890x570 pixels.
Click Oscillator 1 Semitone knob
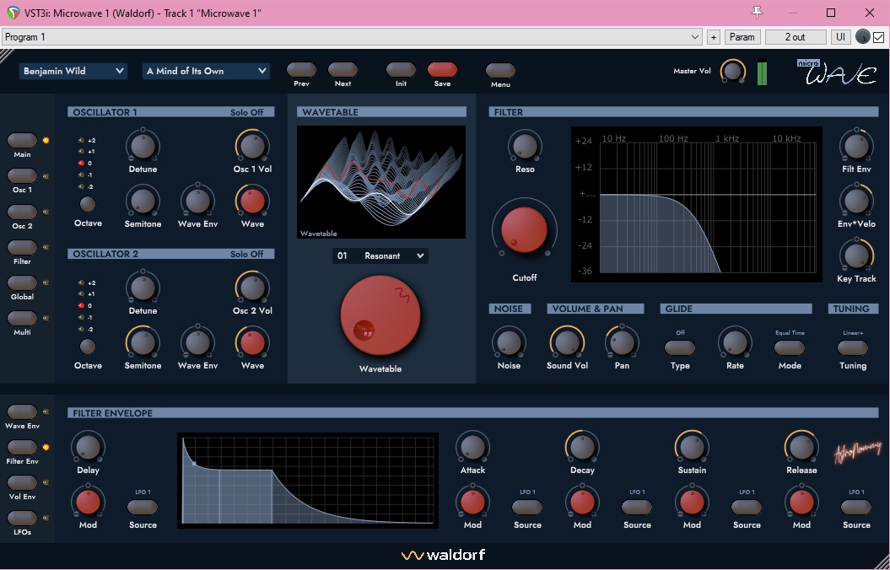click(x=143, y=201)
